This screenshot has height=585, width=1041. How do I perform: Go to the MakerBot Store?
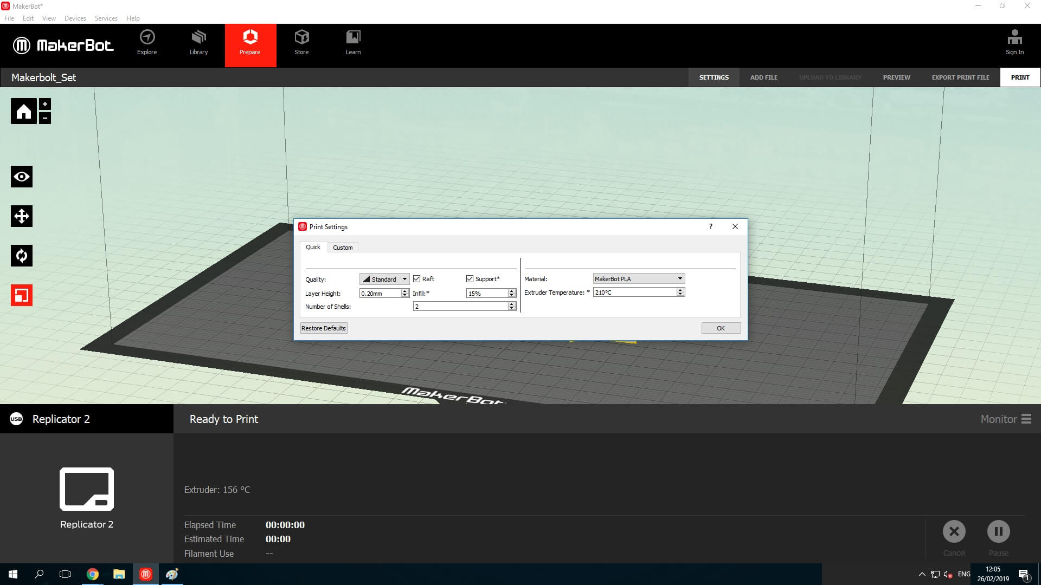301,43
